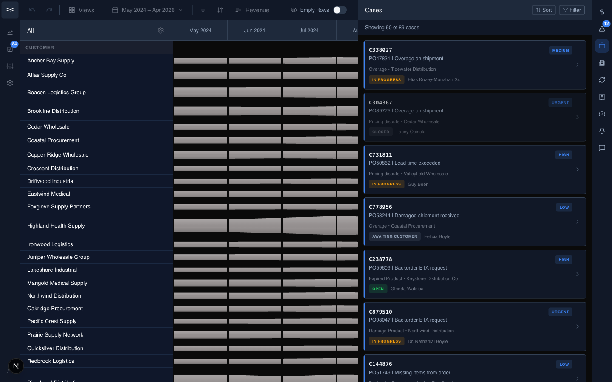Click the undo arrow icon
The image size is (612, 382).
(32, 10)
